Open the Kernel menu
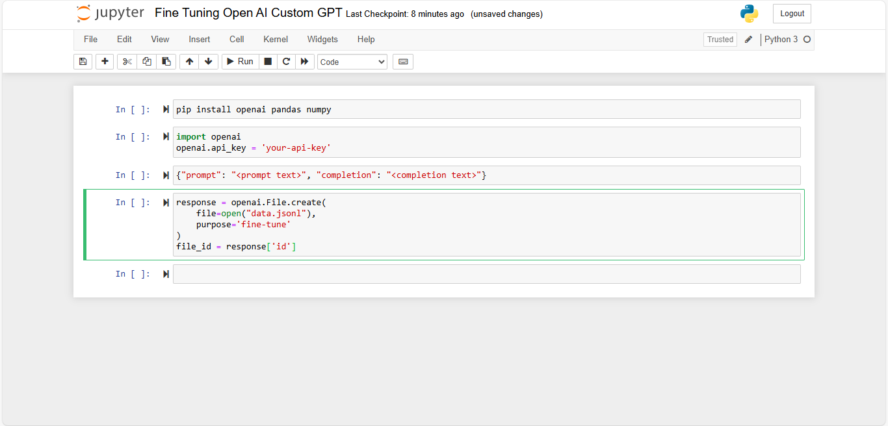Viewport: 888px width, 426px height. (x=276, y=40)
